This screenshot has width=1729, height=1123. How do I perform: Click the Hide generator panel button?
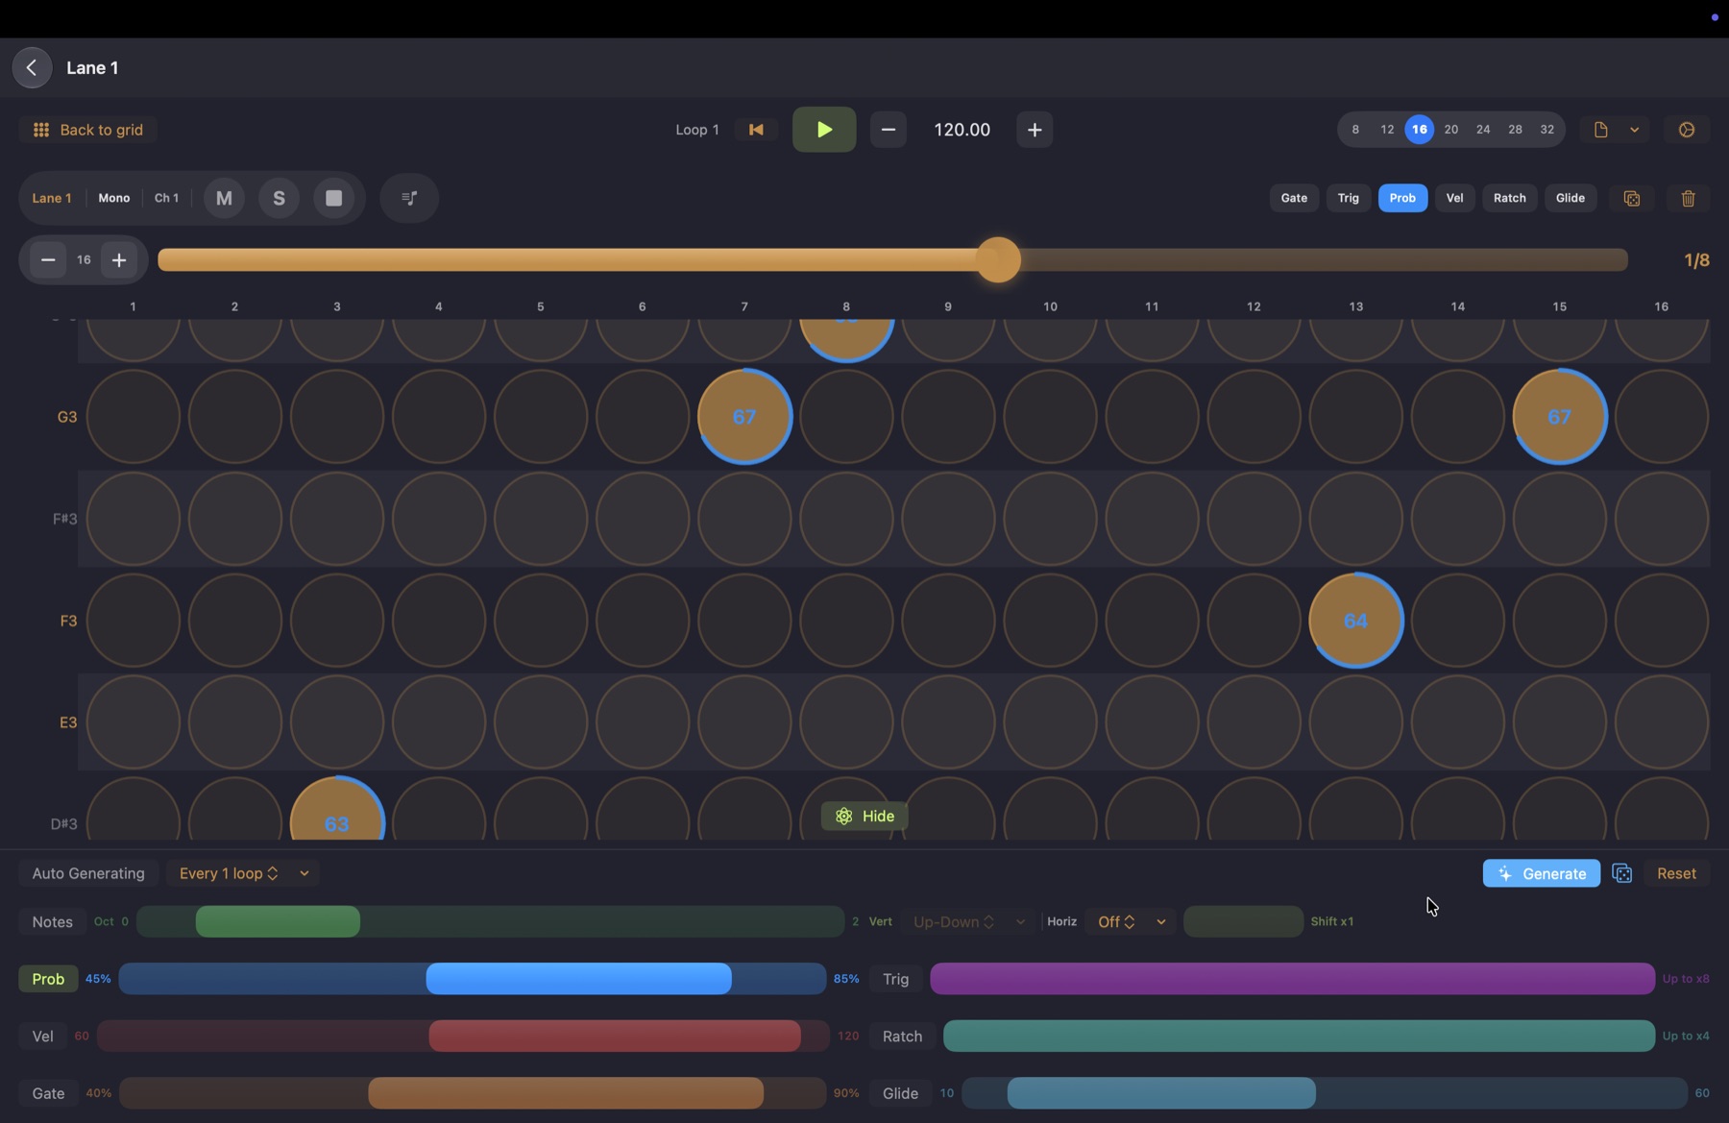864,816
